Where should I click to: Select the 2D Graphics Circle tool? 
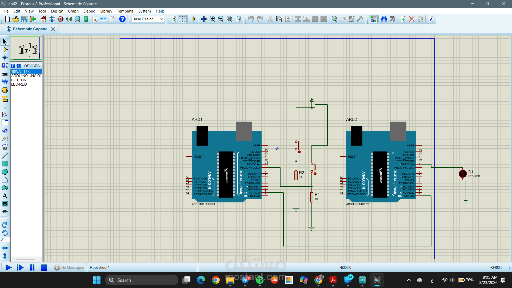click(5, 172)
